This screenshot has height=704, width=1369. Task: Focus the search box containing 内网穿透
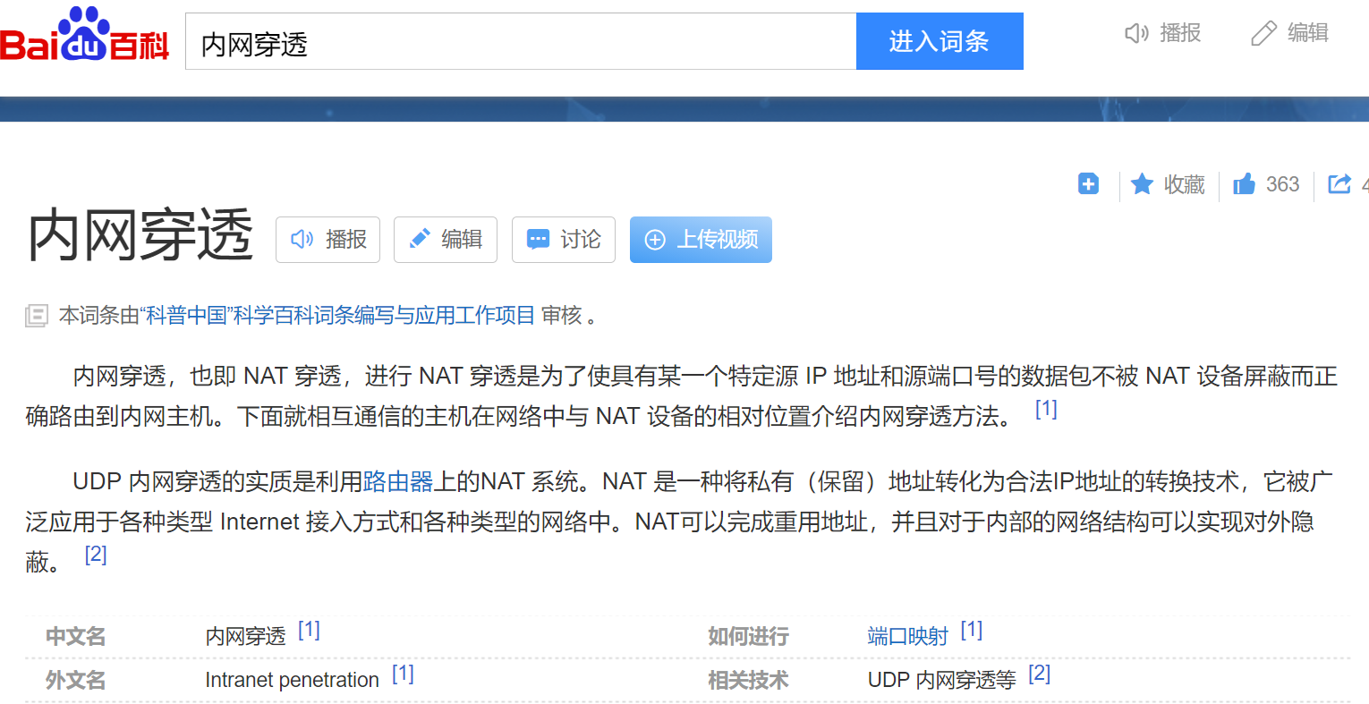pos(521,41)
